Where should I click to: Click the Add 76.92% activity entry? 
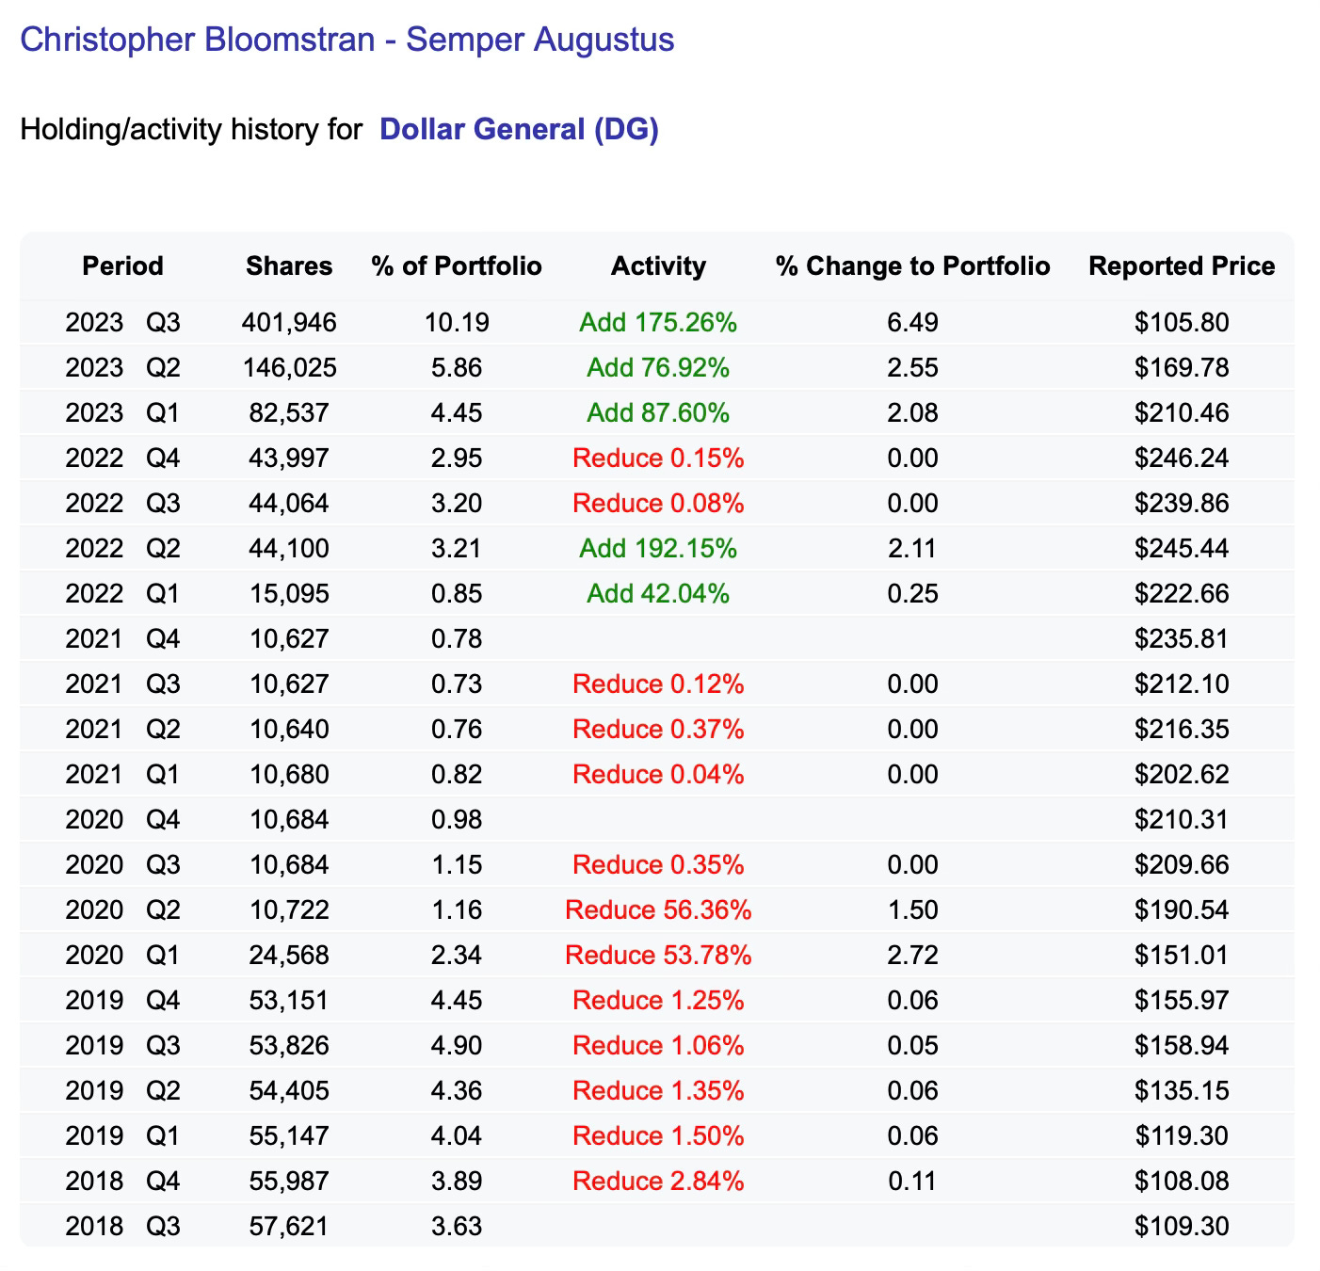[658, 368]
